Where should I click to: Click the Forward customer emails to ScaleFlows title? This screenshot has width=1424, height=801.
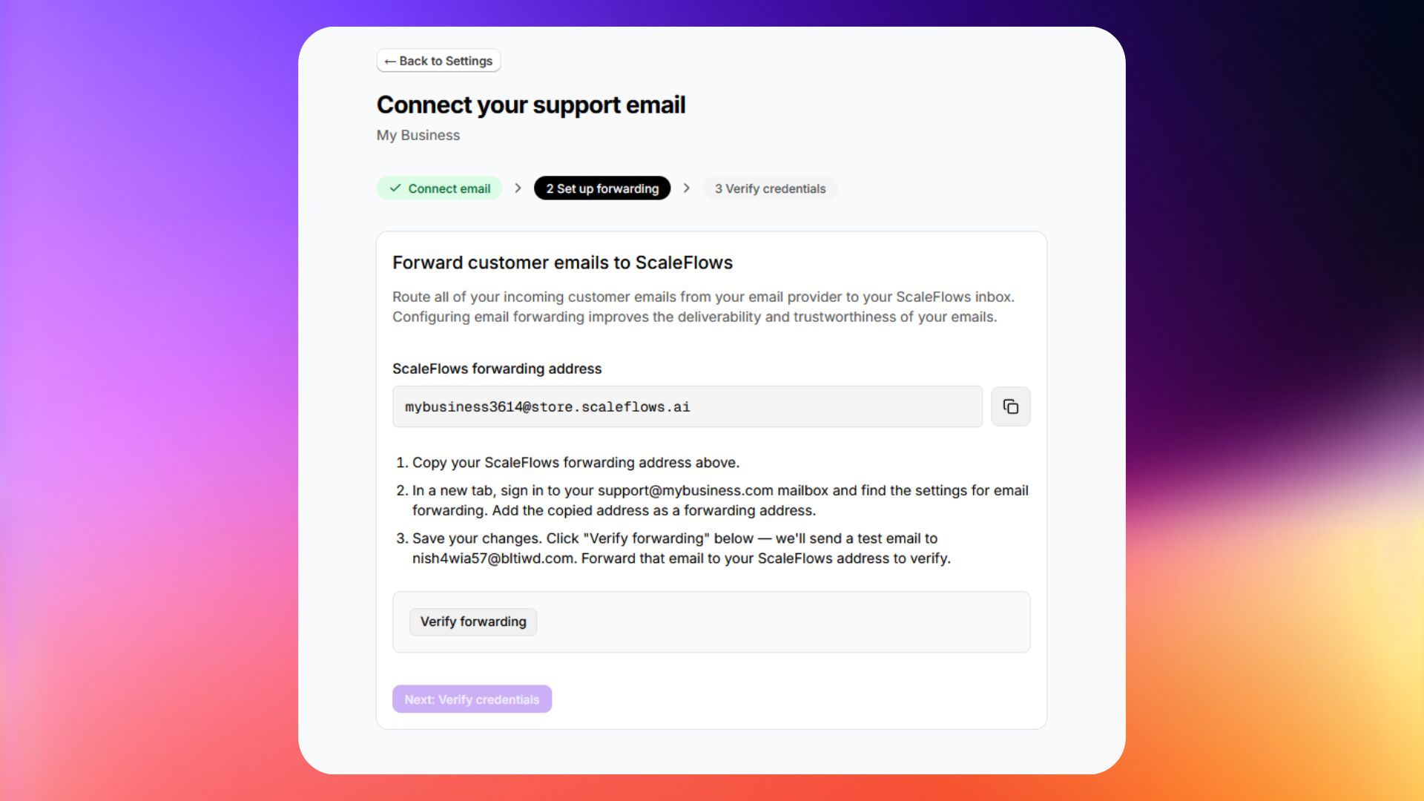click(562, 263)
